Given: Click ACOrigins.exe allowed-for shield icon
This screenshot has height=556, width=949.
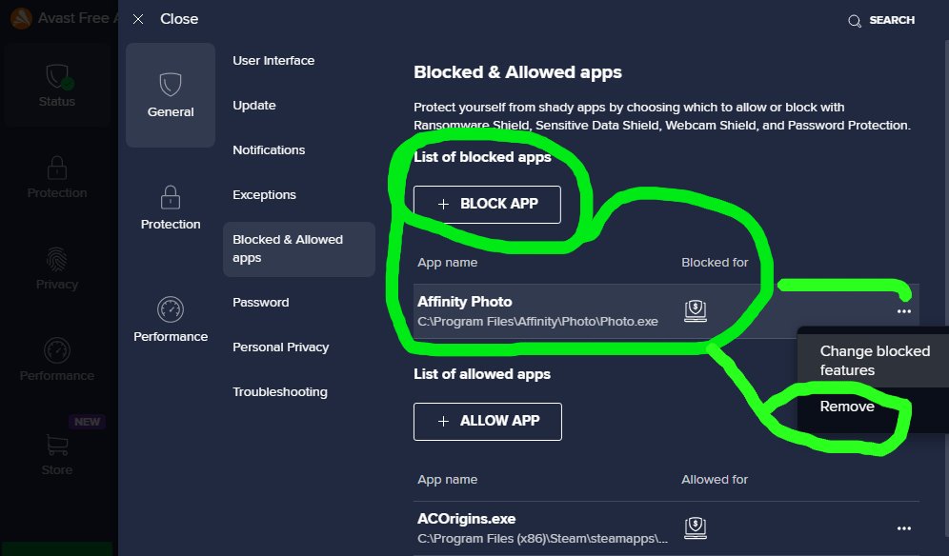Looking at the screenshot, I should tap(696, 527).
